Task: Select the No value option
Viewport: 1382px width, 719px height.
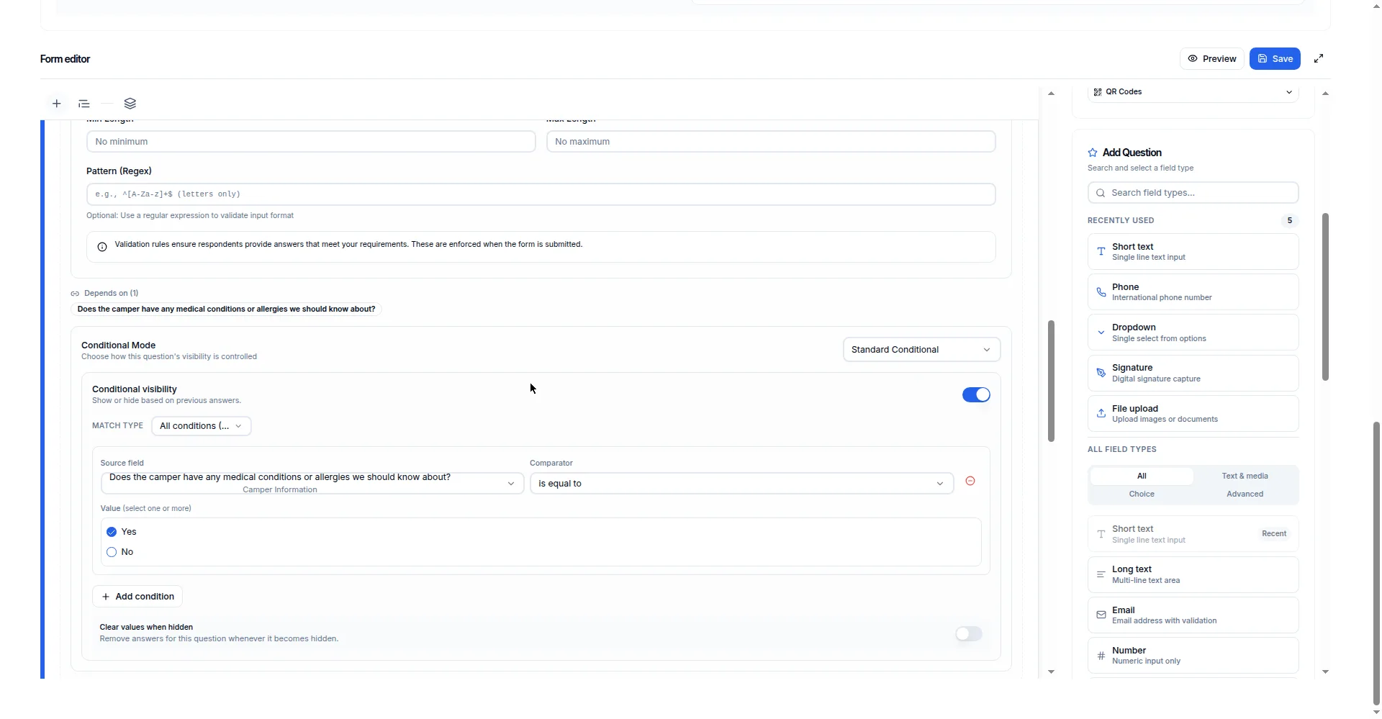Action: click(x=112, y=552)
